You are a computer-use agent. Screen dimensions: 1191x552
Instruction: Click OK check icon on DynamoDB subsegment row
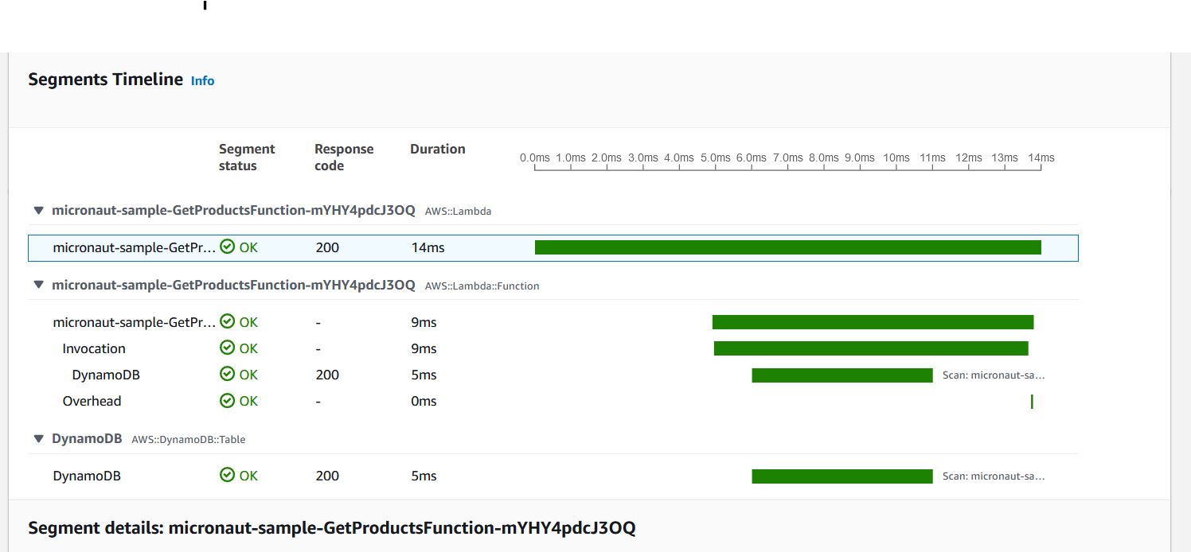pos(228,375)
